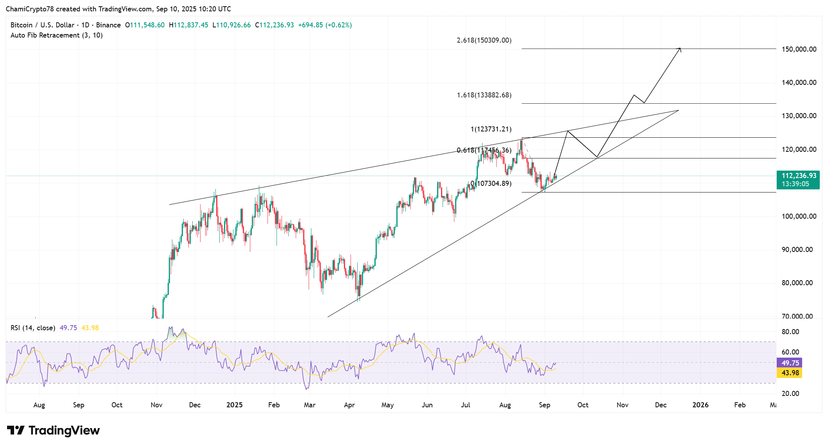Click the TradingView brand text
828x448 pixels.
(x=64, y=430)
